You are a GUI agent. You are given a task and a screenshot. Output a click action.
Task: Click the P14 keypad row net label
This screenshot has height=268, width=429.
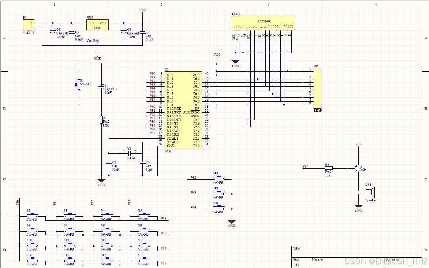tap(164, 218)
